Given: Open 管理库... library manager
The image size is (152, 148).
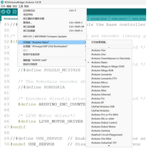Looking at the screenshot, I should click(x=52, y=23).
